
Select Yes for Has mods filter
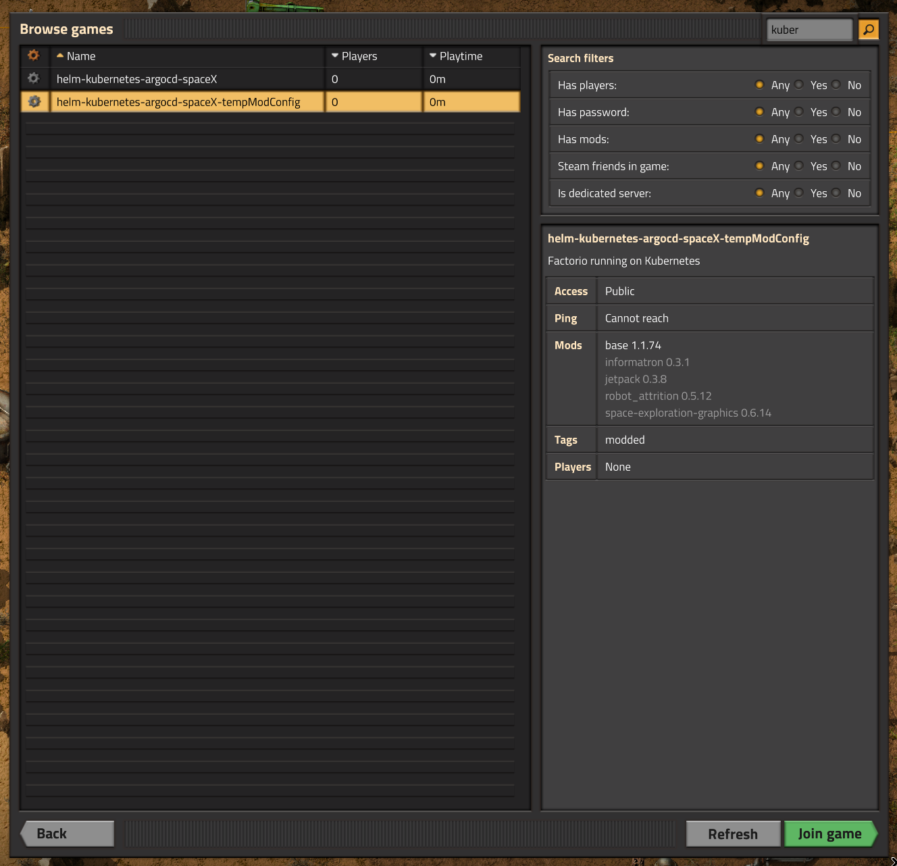tap(799, 138)
